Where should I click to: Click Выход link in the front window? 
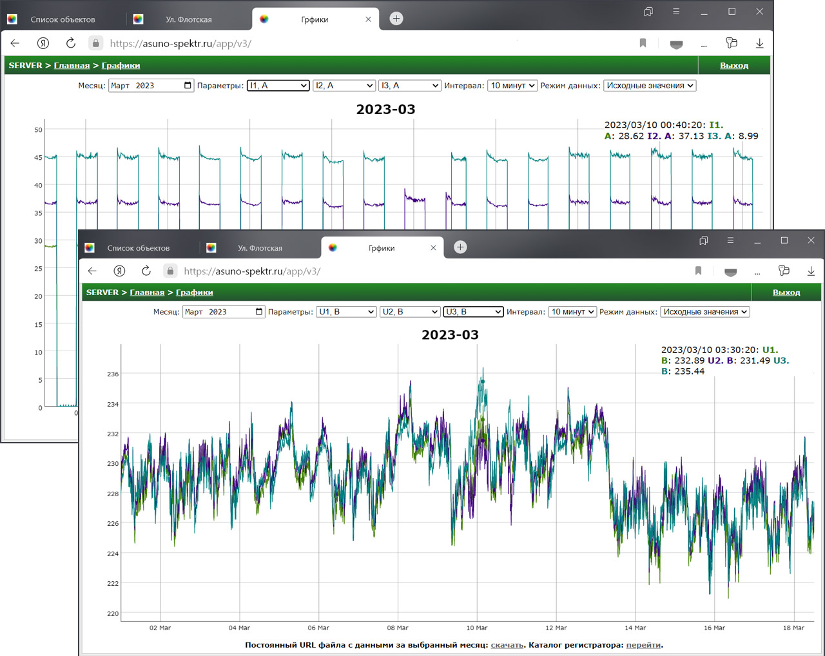(786, 292)
